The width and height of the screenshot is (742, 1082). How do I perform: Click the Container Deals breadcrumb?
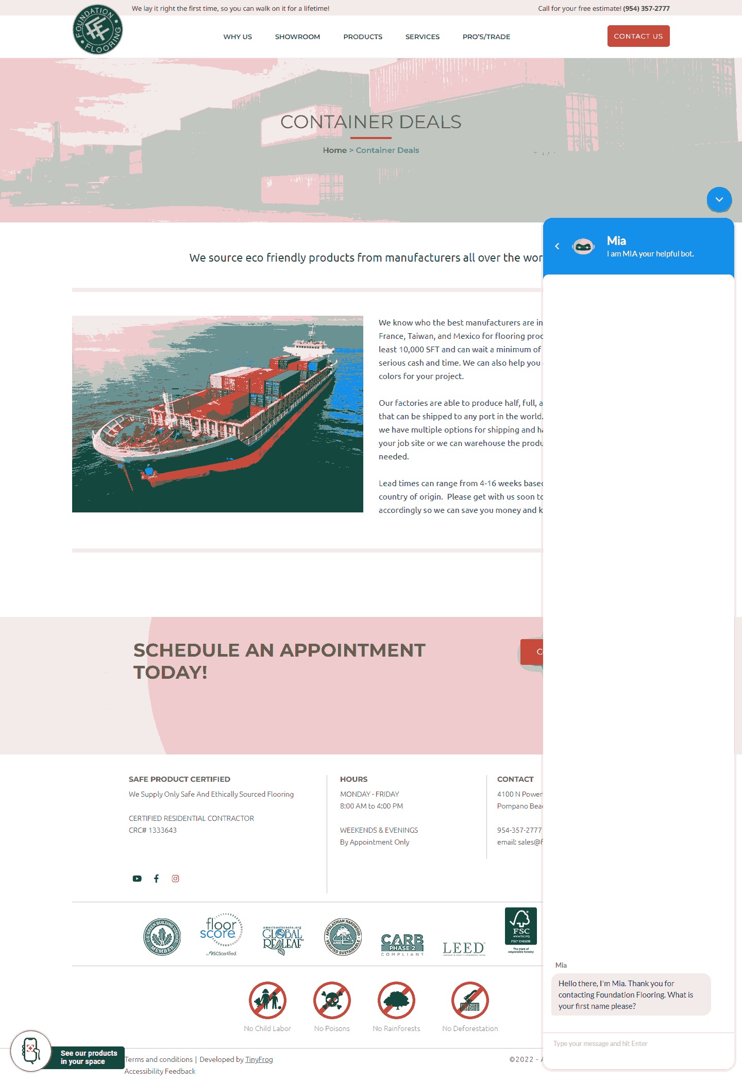[x=387, y=150]
